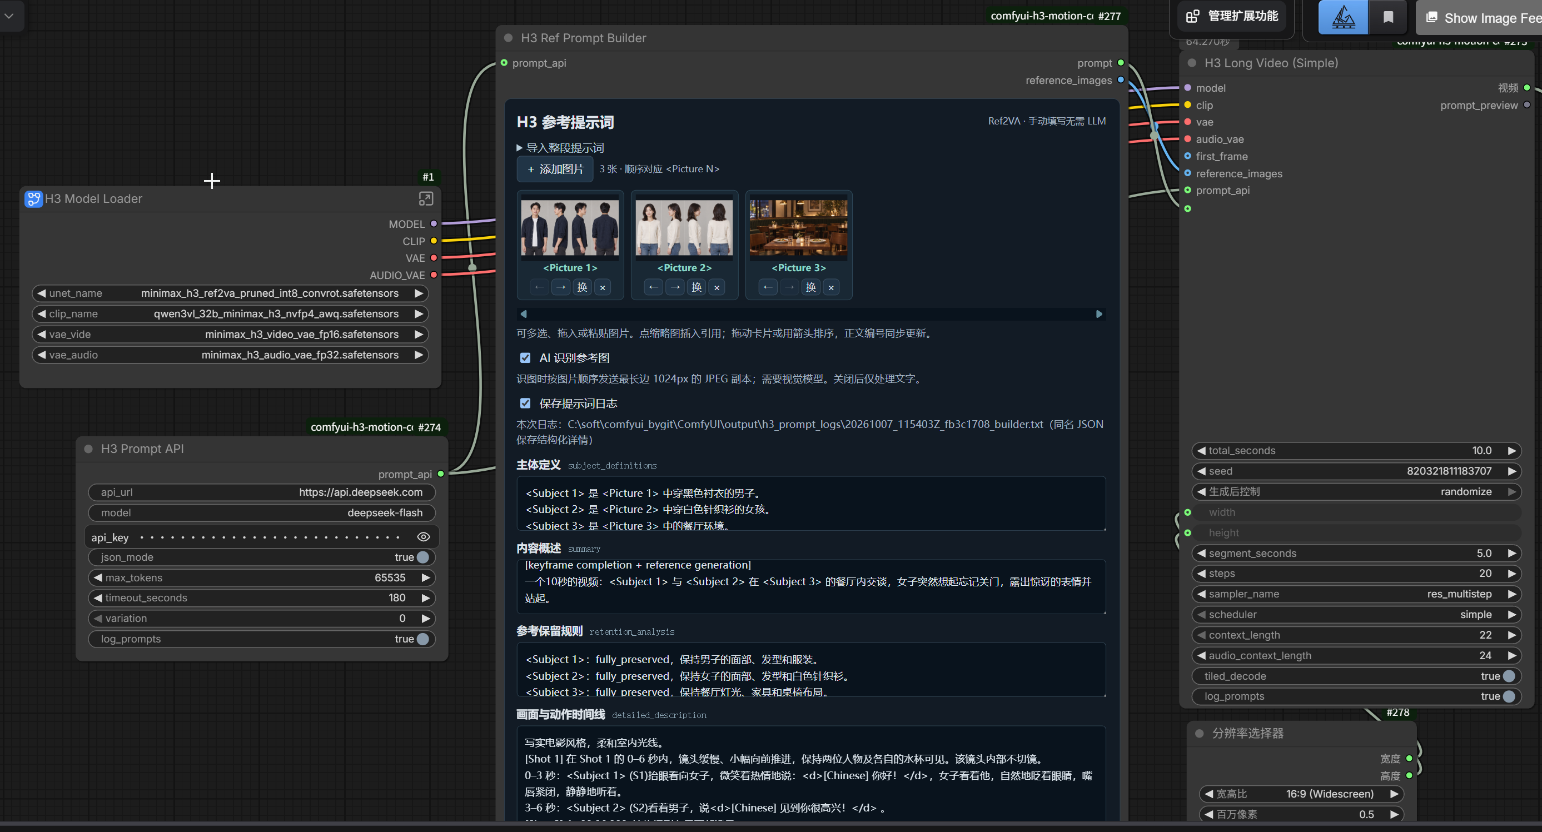Viewport: 1542px width, 832px height.
Task: Move Picture 3 left with arrow button
Action: [x=768, y=287]
